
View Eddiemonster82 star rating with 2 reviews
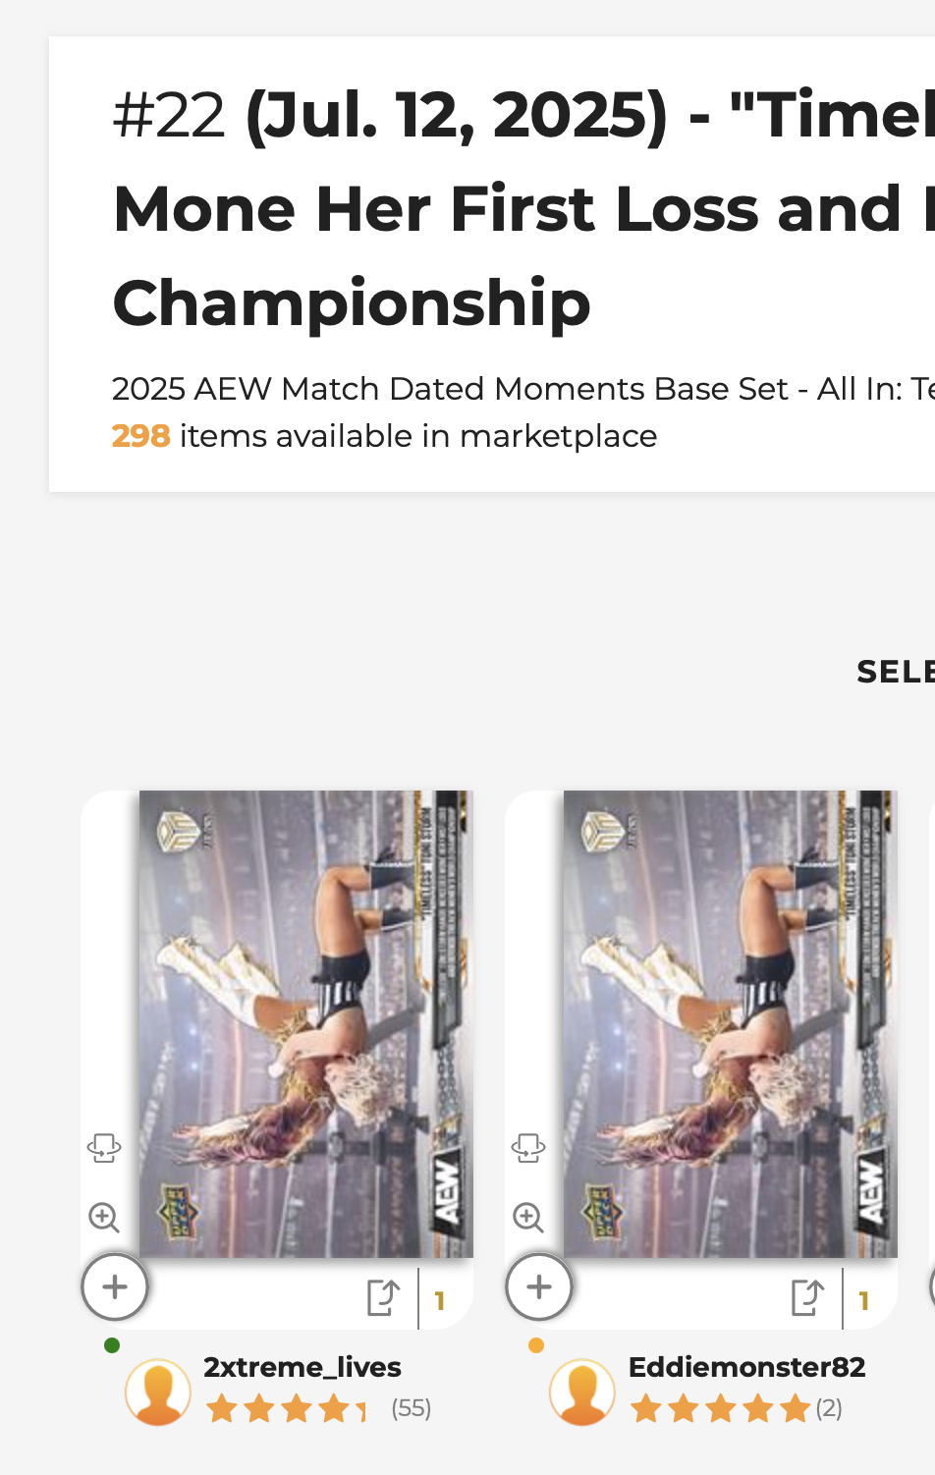pos(736,1409)
